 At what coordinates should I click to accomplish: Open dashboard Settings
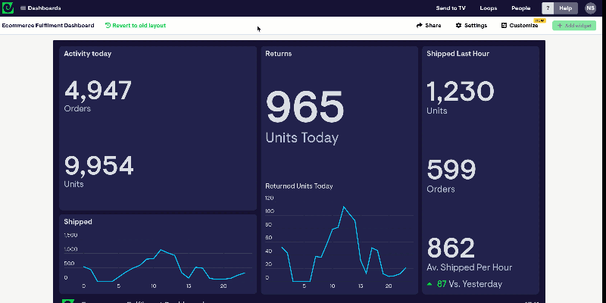(x=471, y=26)
